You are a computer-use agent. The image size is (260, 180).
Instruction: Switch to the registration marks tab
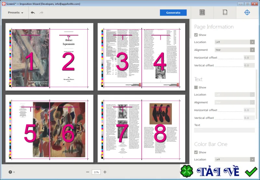click(x=247, y=13)
